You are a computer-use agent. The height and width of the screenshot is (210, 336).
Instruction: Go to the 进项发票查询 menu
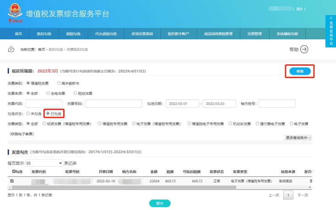pos(143,34)
